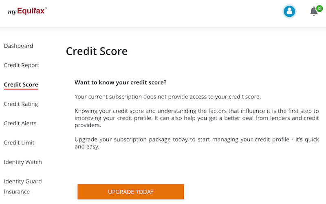Click the green notification count badge
This screenshot has height=204, width=326.
point(319,8)
